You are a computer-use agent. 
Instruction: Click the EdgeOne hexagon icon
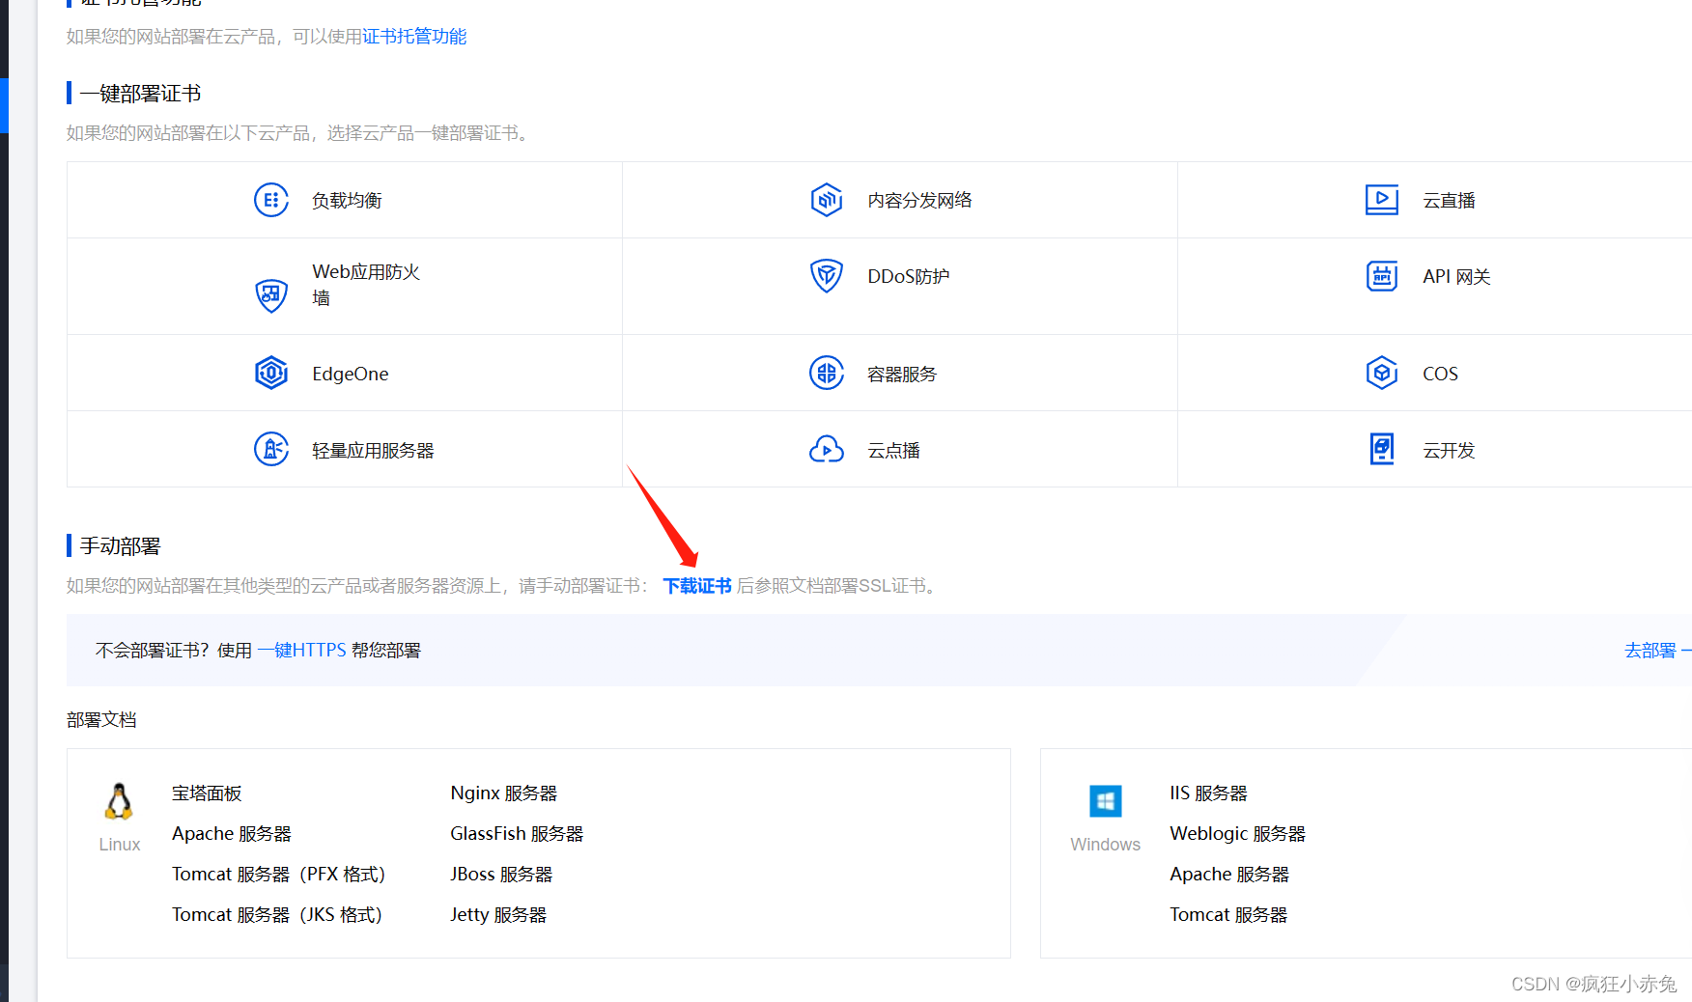pos(271,373)
